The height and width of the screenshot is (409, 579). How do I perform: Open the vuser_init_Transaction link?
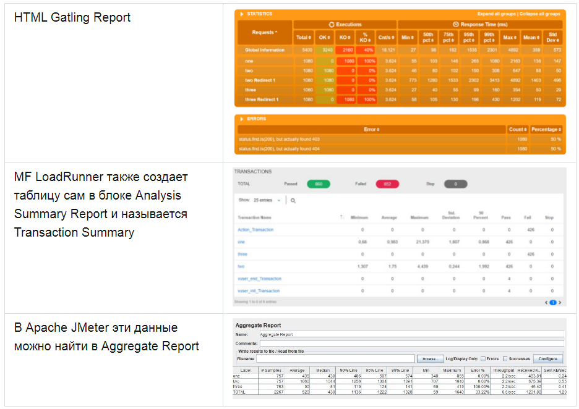click(x=259, y=290)
